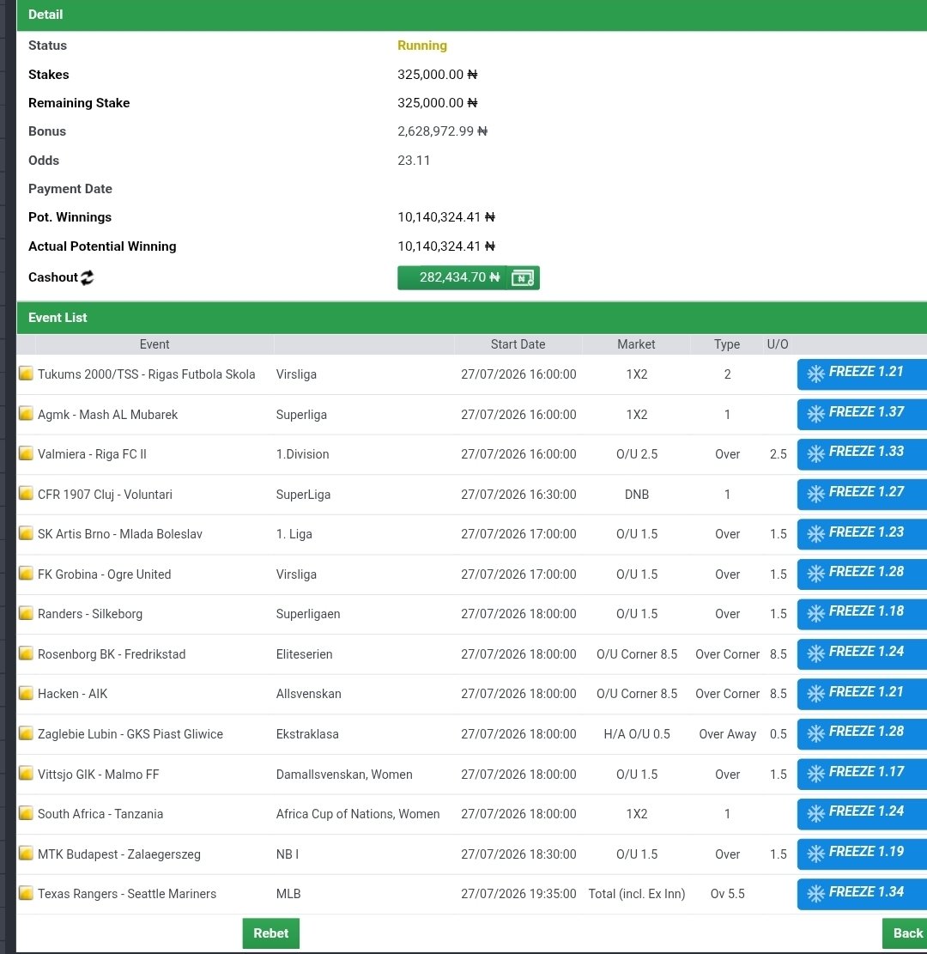Click the Damallsvenskan, Women league text
This screenshot has width=927, height=954.
point(344,775)
